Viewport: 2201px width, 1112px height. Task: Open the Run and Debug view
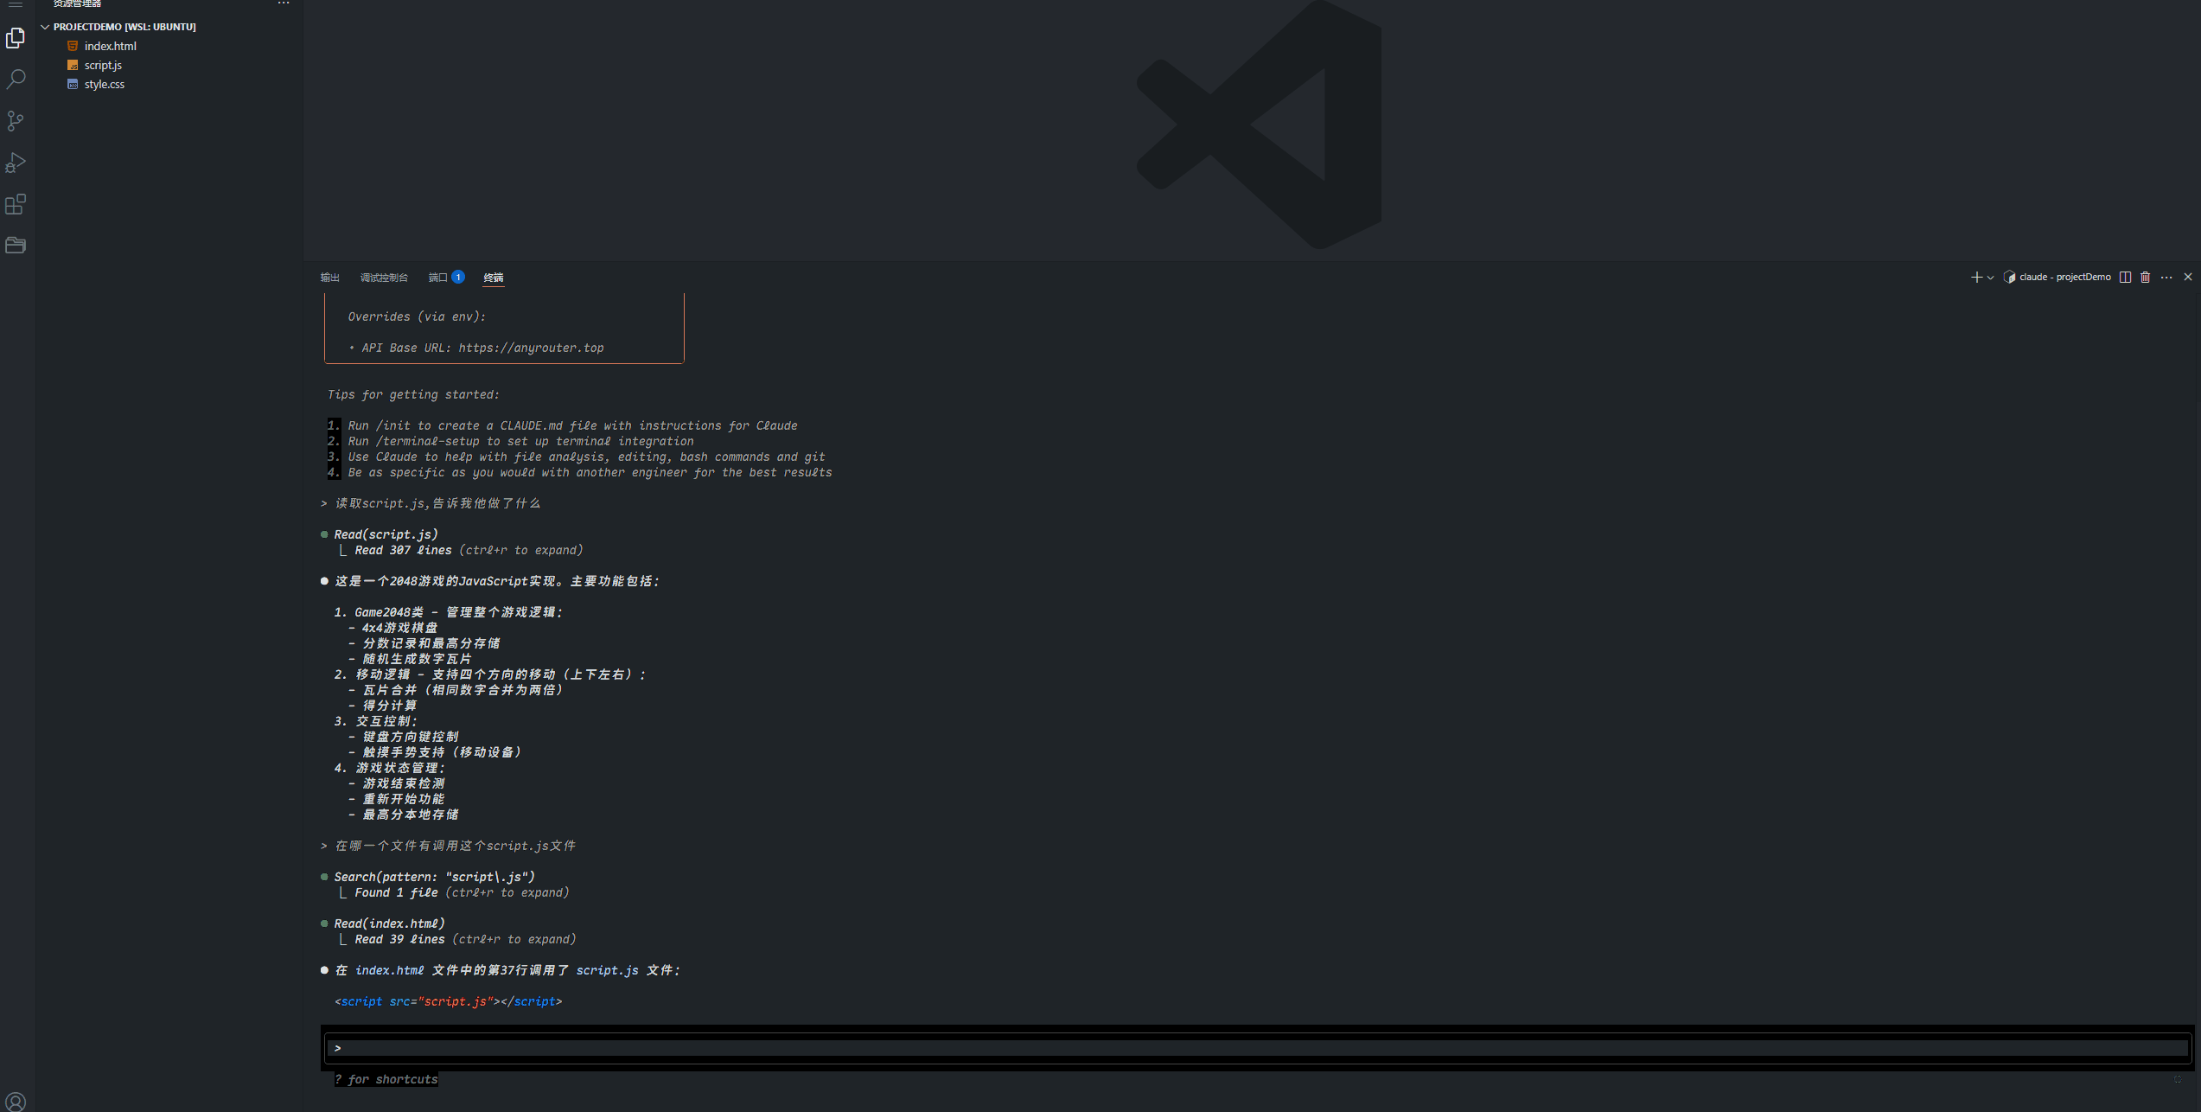pyautogui.click(x=16, y=163)
